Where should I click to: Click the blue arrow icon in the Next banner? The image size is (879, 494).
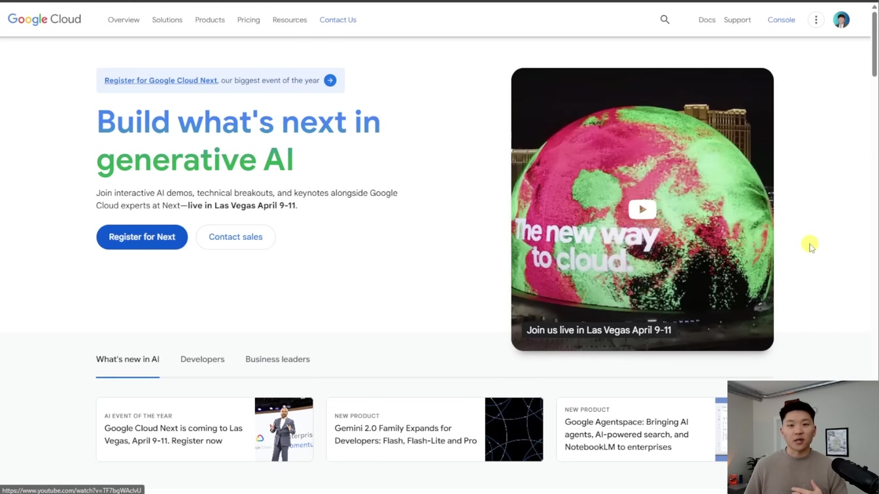coord(330,80)
